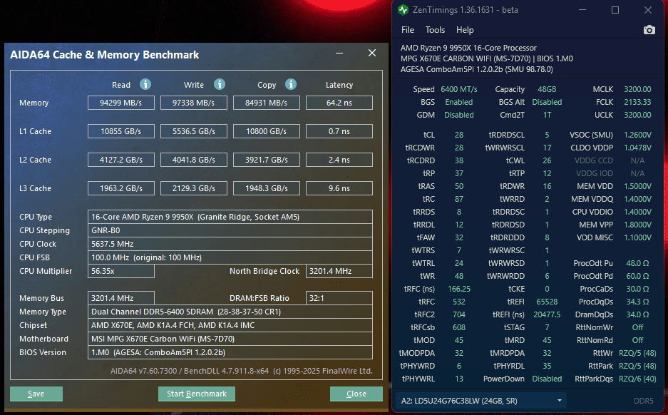The height and width of the screenshot is (415, 668).
Task: Click tREFI value 65528
Action: (547, 302)
